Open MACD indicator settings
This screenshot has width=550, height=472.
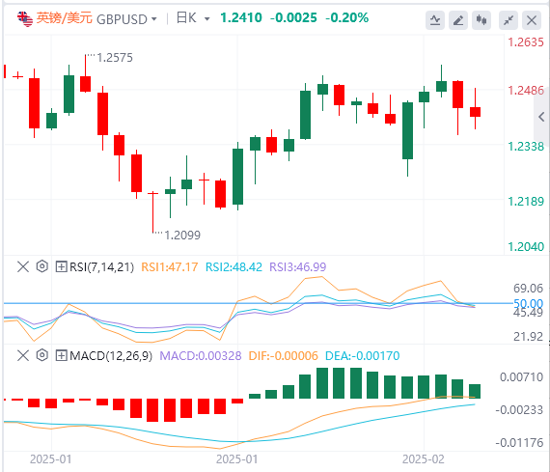(x=42, y=355)
